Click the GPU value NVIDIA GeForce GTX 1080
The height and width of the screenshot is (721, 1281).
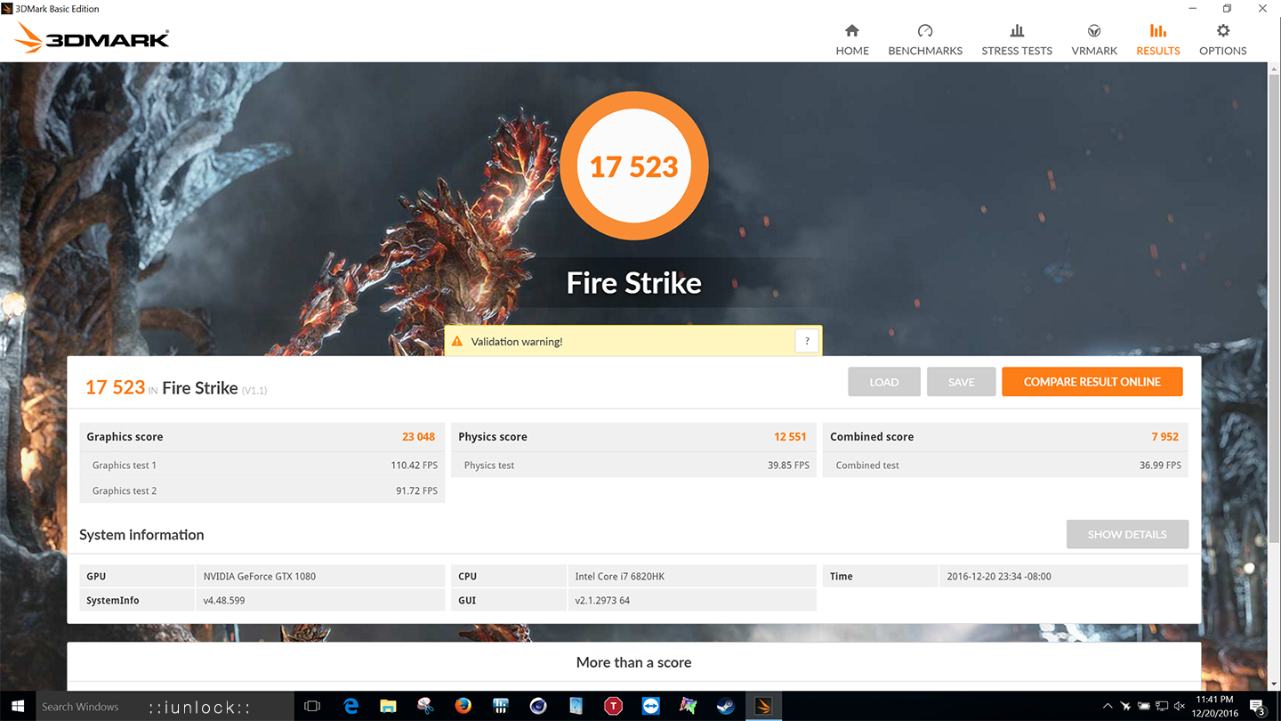pyautogui.click(x=259, y=577)
